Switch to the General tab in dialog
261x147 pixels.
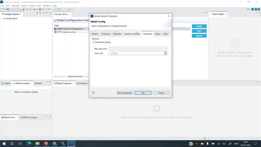click(x=95, y=34)
